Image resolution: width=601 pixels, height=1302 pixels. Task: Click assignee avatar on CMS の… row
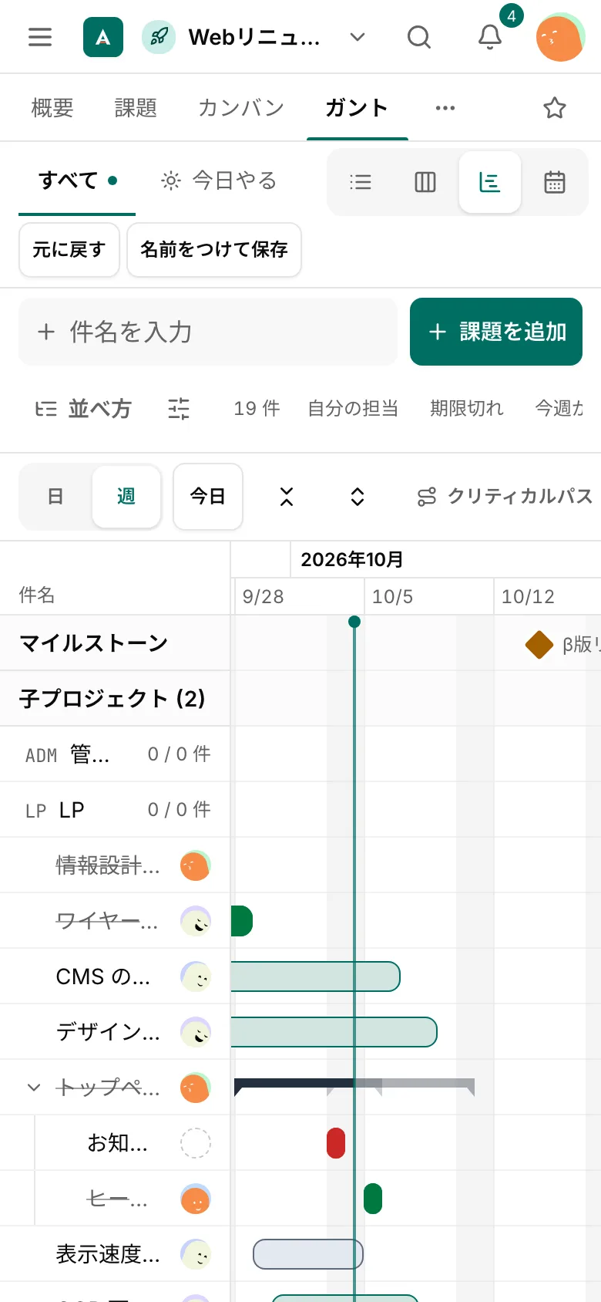pos(196,977)
